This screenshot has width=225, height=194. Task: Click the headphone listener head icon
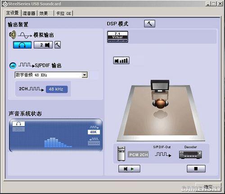coord(160,104)
